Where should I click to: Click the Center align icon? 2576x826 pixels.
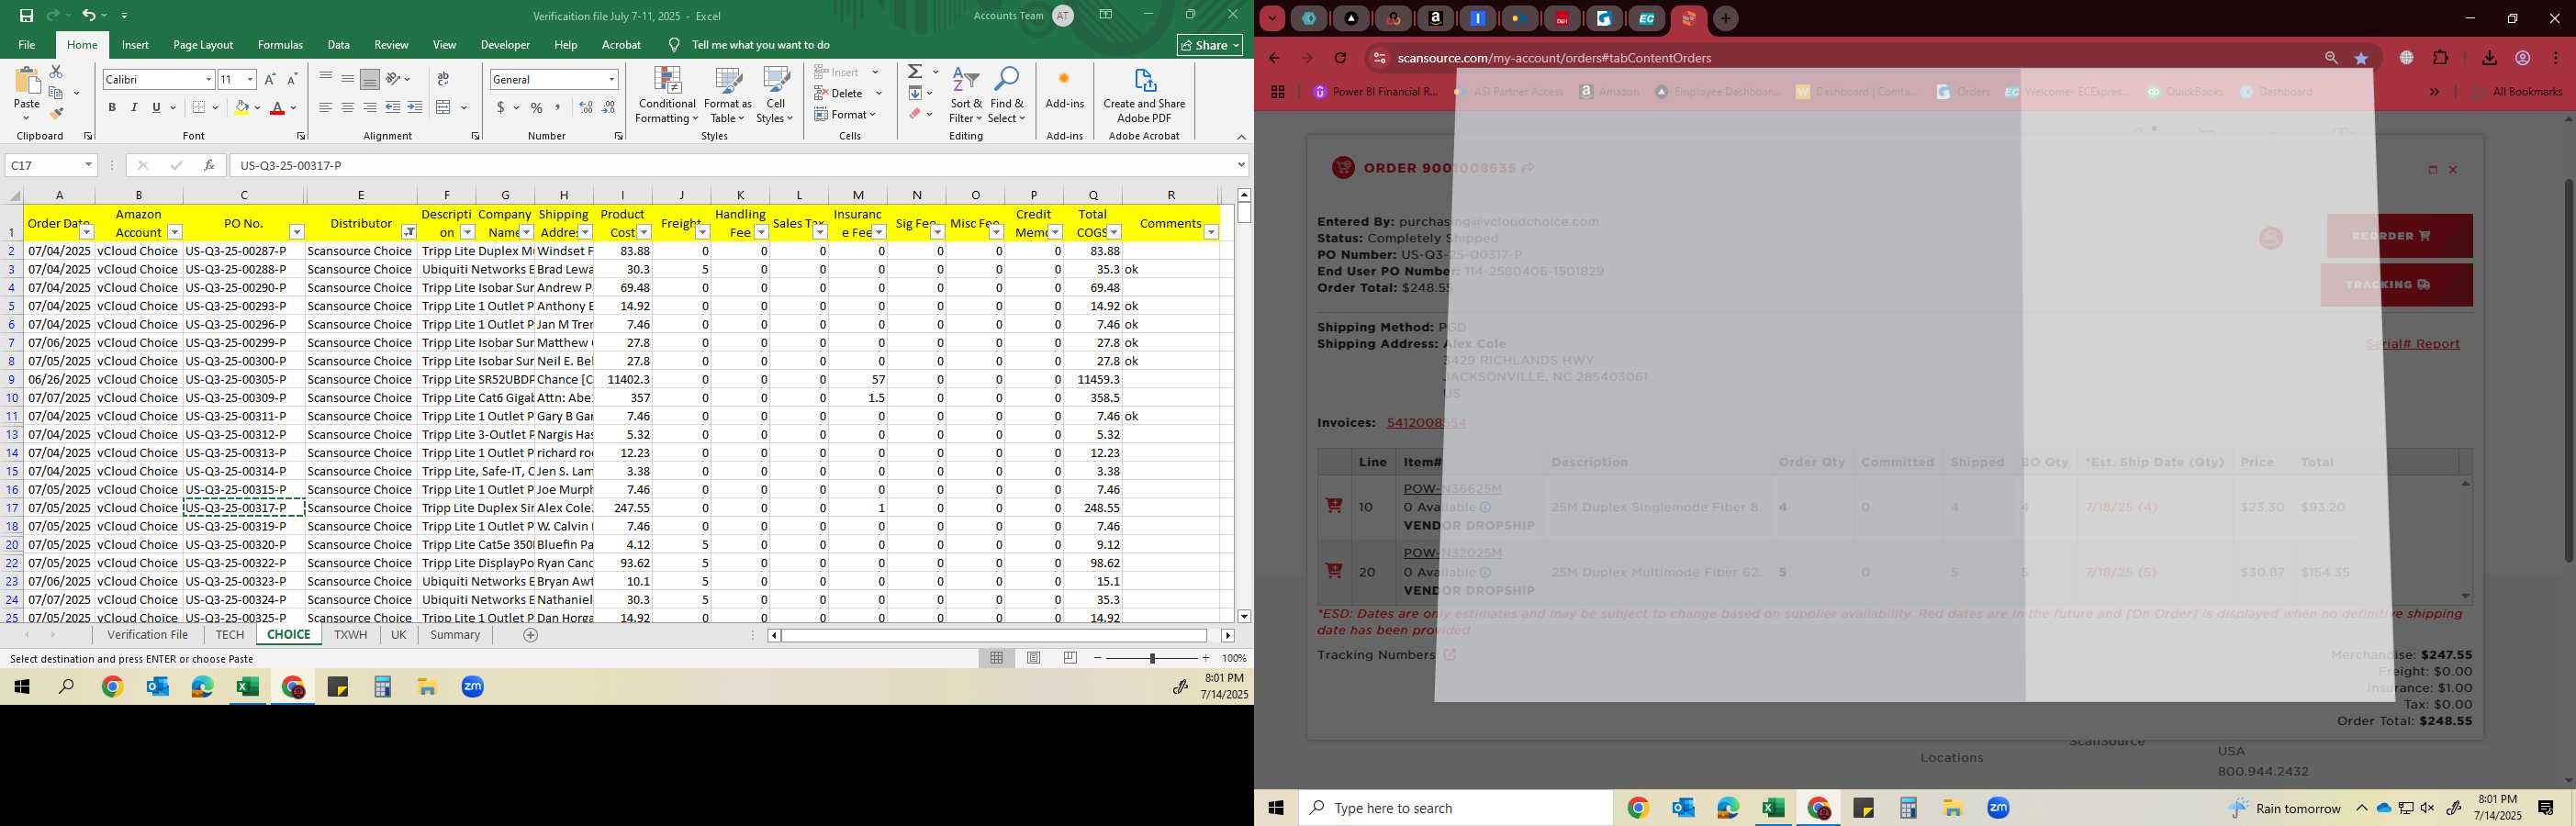347,108
